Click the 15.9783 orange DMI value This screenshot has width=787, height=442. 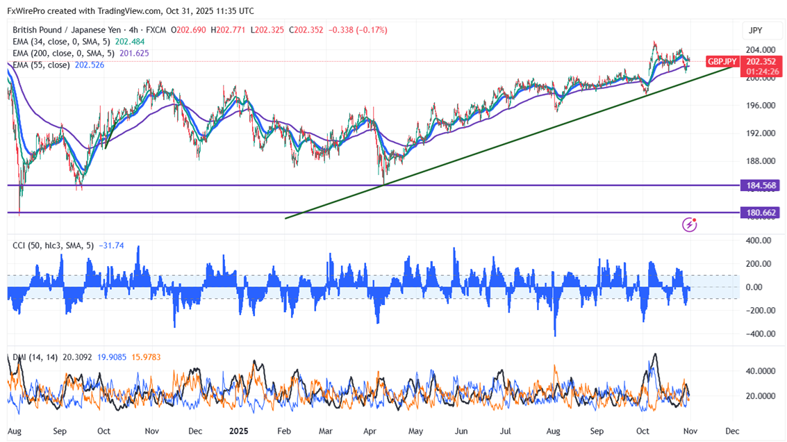(x=146, y=357)
